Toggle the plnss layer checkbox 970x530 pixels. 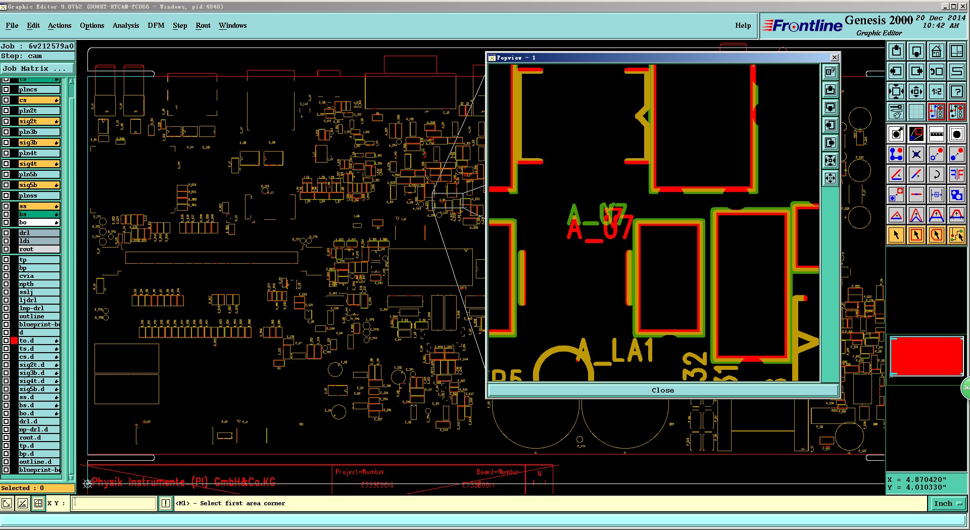[6, 196]
